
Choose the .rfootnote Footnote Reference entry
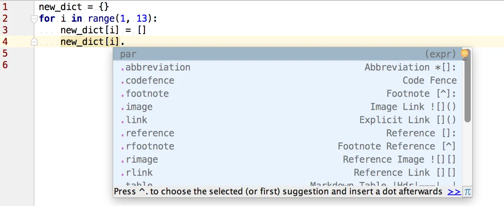(x=150, y=146)
